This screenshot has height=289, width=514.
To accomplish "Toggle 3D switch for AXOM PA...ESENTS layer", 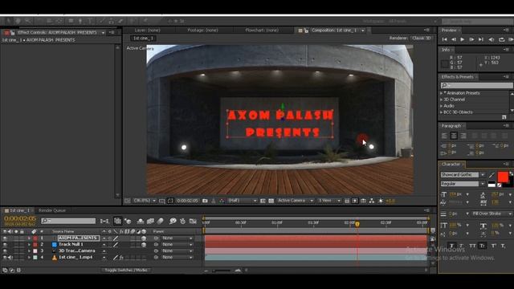I will [x=144, y=238].
